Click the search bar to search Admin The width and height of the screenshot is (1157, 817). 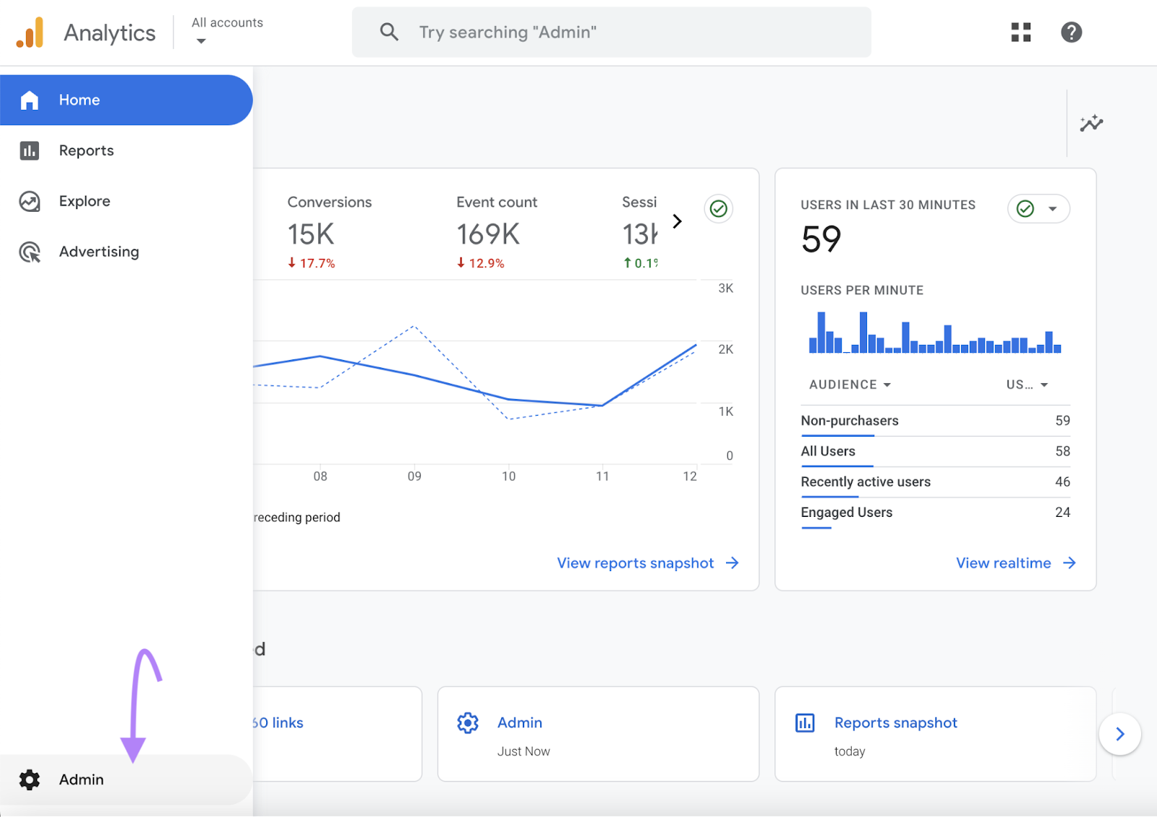tap(611, 32)
